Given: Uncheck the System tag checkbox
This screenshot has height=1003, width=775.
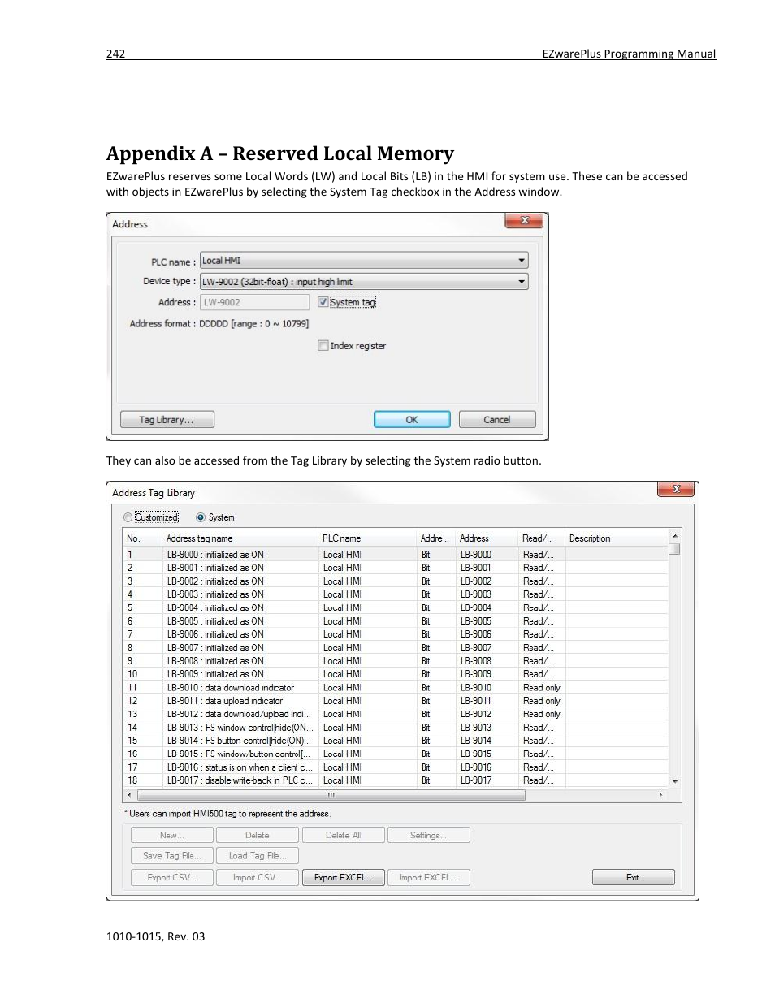Looking at the screenshot, I should (323, 302).
